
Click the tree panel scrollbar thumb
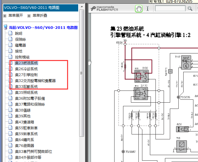82,73
